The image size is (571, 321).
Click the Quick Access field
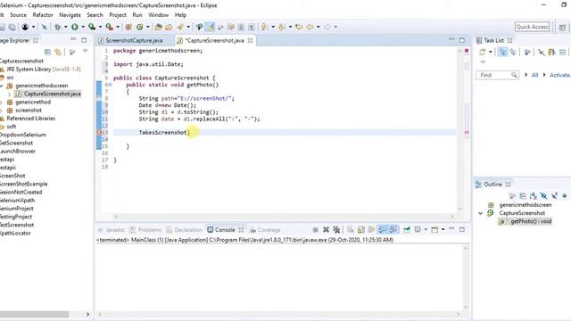click(532, 27)
